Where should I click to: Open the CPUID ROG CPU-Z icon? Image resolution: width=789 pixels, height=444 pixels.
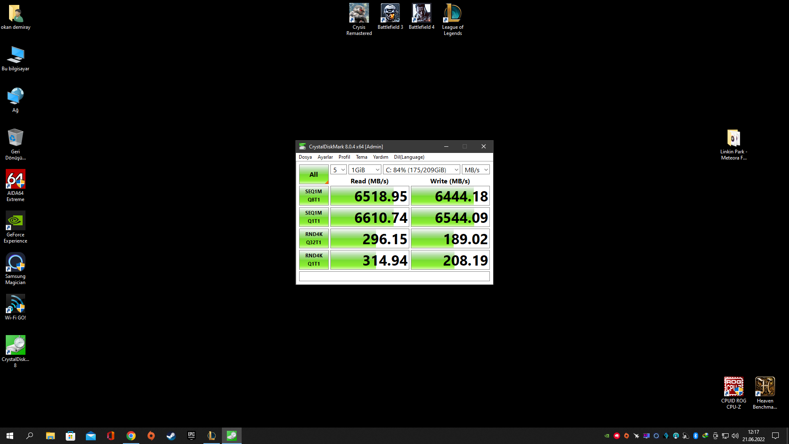click(x=734, y=387)
